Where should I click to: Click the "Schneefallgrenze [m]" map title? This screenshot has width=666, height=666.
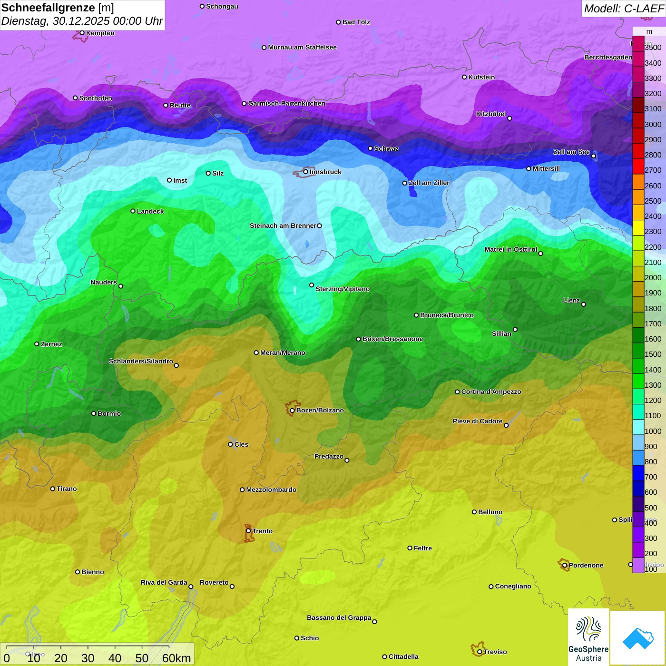pyautogui.click(x=58, y=8)
